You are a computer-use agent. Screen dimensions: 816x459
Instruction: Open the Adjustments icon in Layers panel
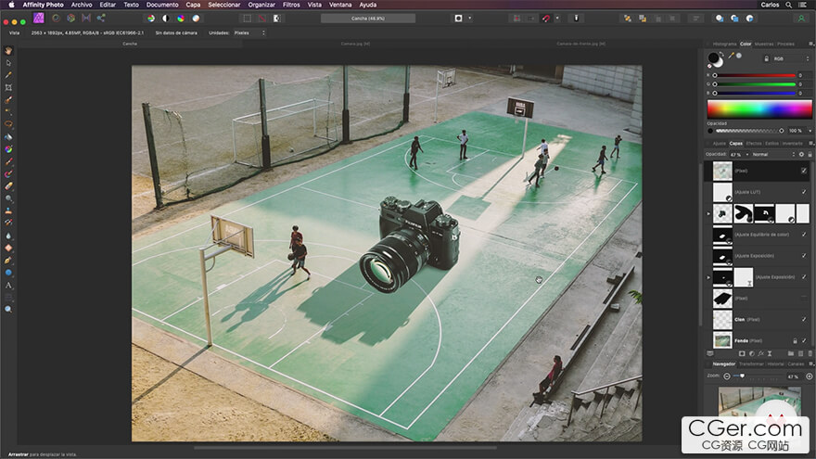click(x=751, y=353)
